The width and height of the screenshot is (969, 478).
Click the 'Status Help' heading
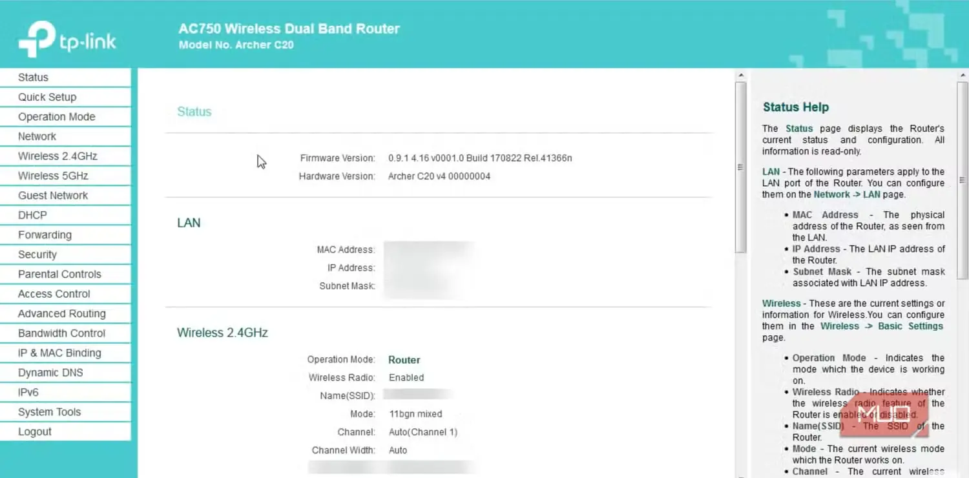796,107
